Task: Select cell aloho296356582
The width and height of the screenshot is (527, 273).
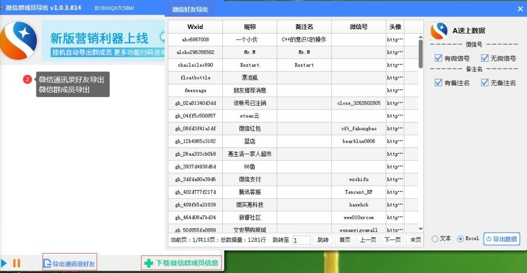Action: coord(195,52)
